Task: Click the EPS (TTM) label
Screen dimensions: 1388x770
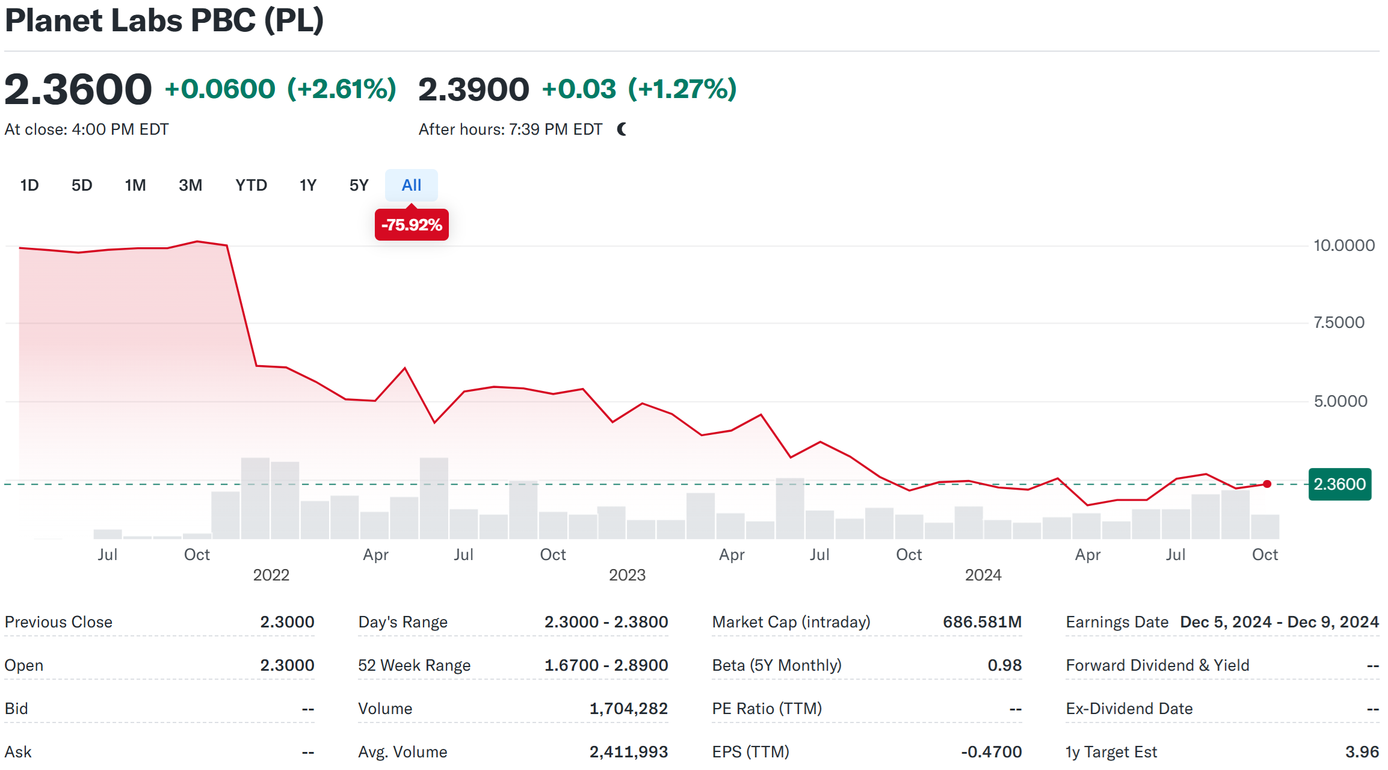Action: click(751, 752)
